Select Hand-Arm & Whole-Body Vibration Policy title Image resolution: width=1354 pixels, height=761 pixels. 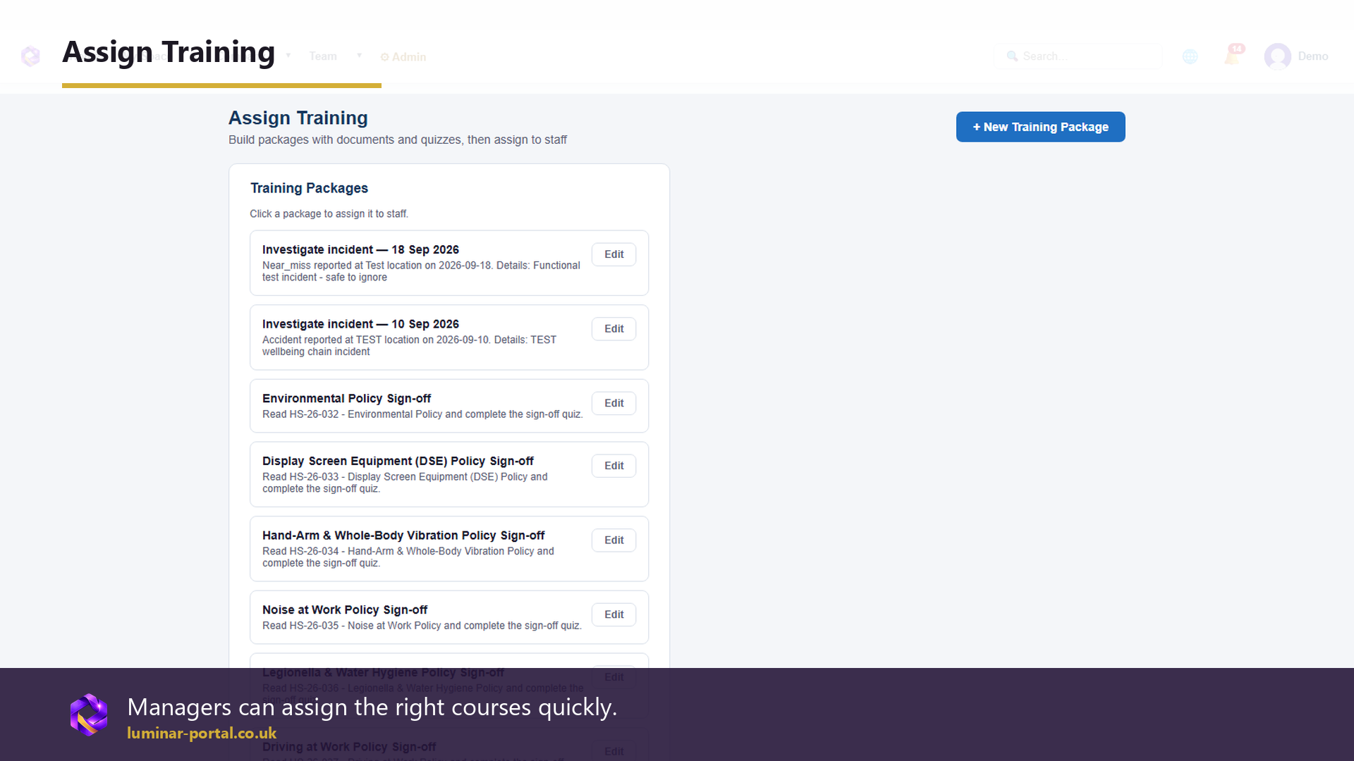[x=403, y=536]
